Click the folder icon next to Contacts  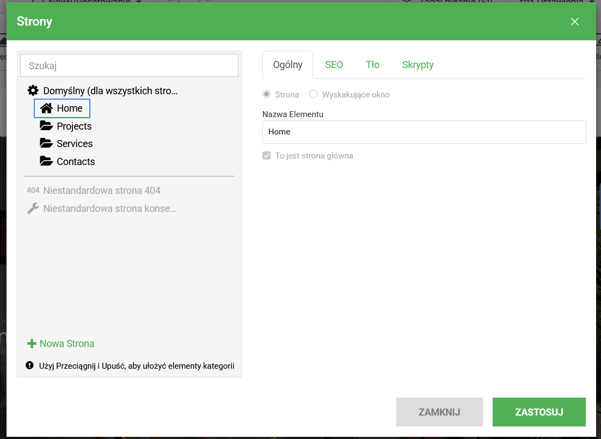pos(46,162)
